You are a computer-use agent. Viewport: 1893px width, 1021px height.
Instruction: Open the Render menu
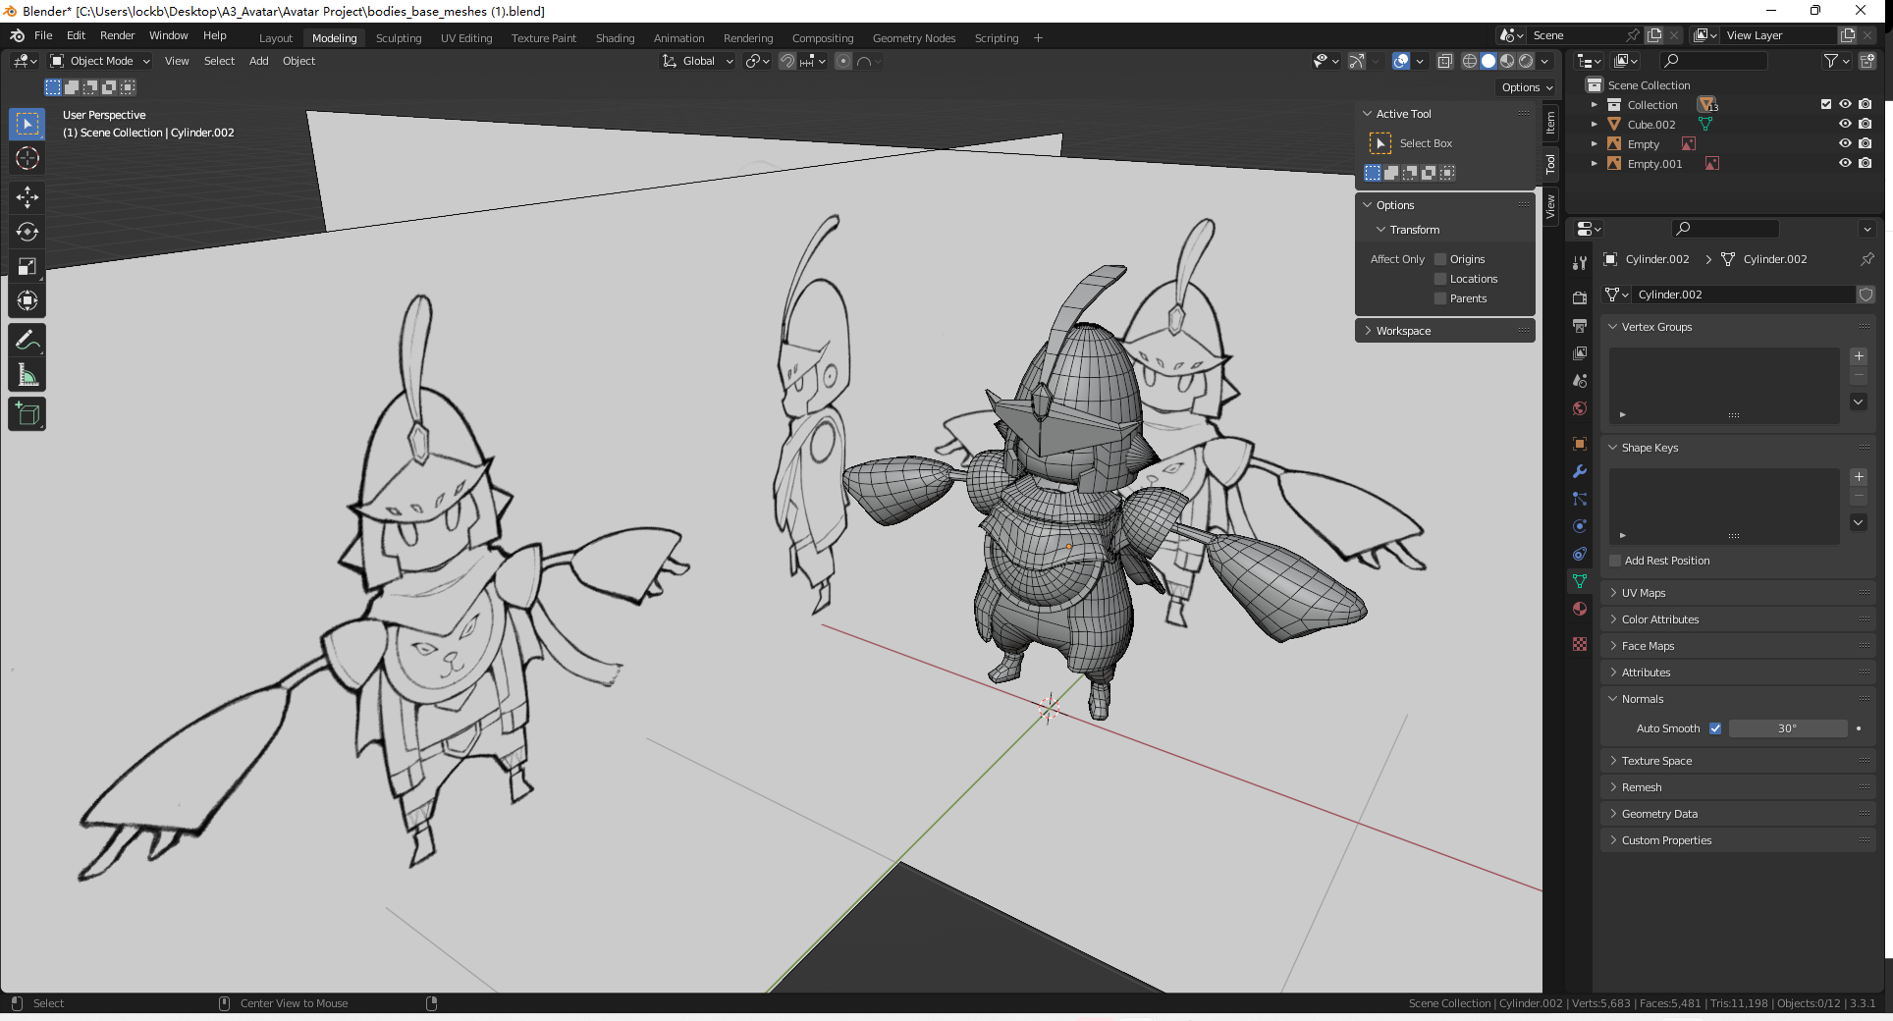[x=117, y=35]
